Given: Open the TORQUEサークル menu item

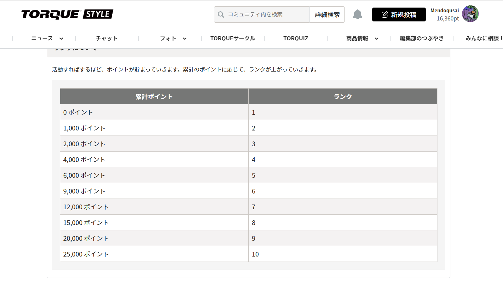Looking at the screenshot, I should tap(233, 38).
